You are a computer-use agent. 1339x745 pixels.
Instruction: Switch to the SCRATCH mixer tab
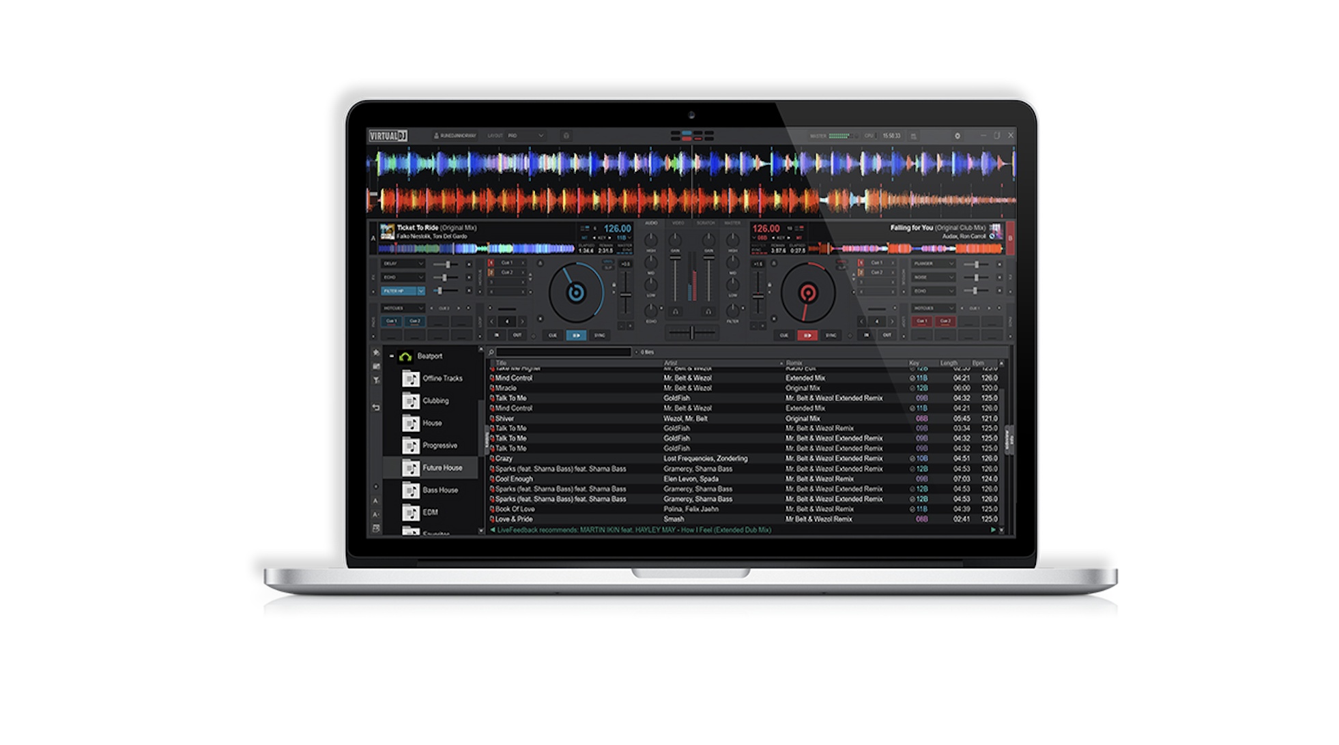[x=706, y=223]
